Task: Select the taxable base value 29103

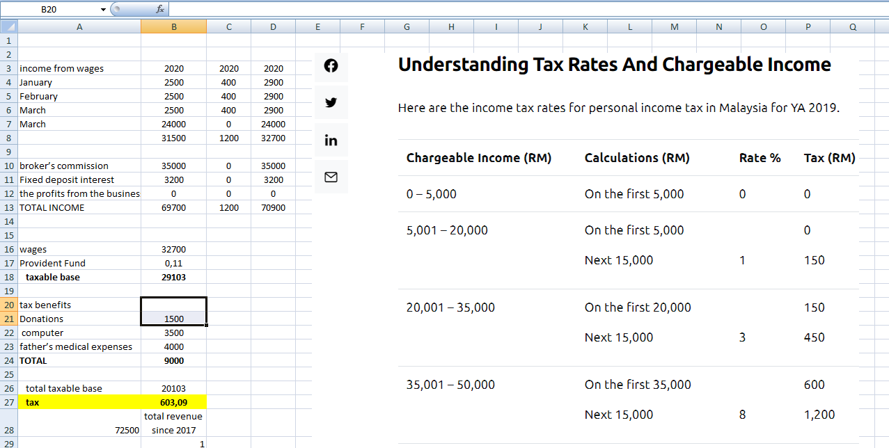Action: click(173, 277)
